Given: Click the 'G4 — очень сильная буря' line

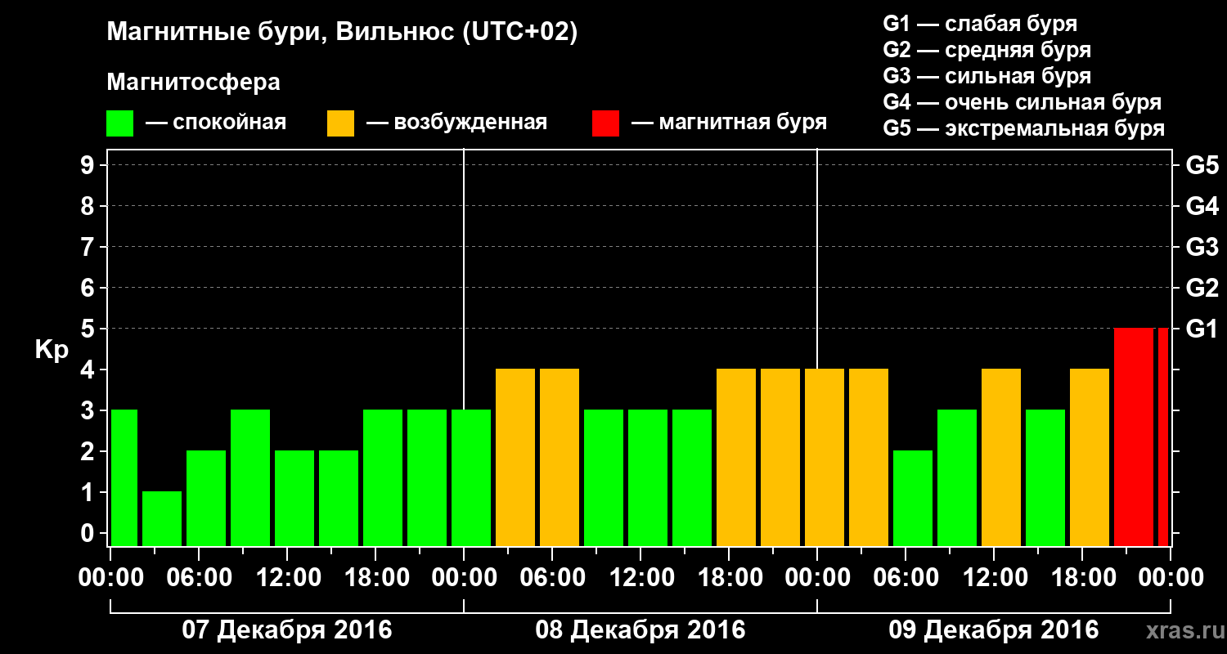Looking at the screenshot, I should [x=1022, y=102].
